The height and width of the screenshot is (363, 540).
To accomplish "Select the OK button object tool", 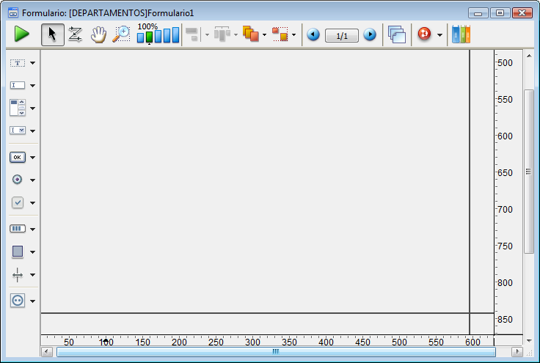I will [x=18, y=157].
